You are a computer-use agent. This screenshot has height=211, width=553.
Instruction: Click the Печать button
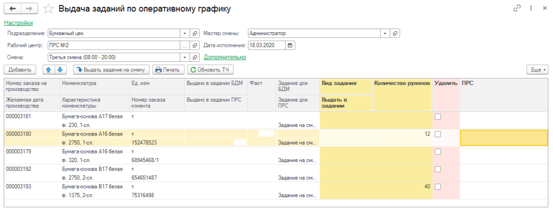(168, 69)
